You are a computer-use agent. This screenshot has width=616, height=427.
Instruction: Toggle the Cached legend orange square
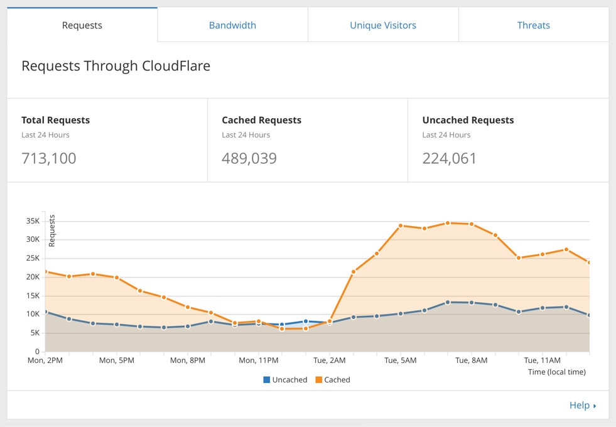(x=318, y=380)
